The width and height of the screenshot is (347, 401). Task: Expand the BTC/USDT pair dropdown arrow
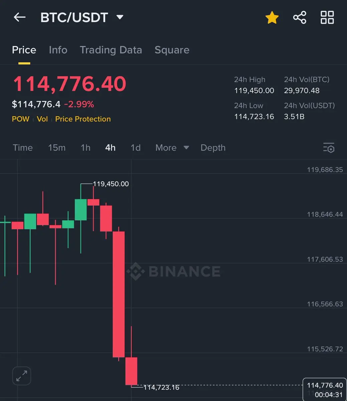pos(120,17)
